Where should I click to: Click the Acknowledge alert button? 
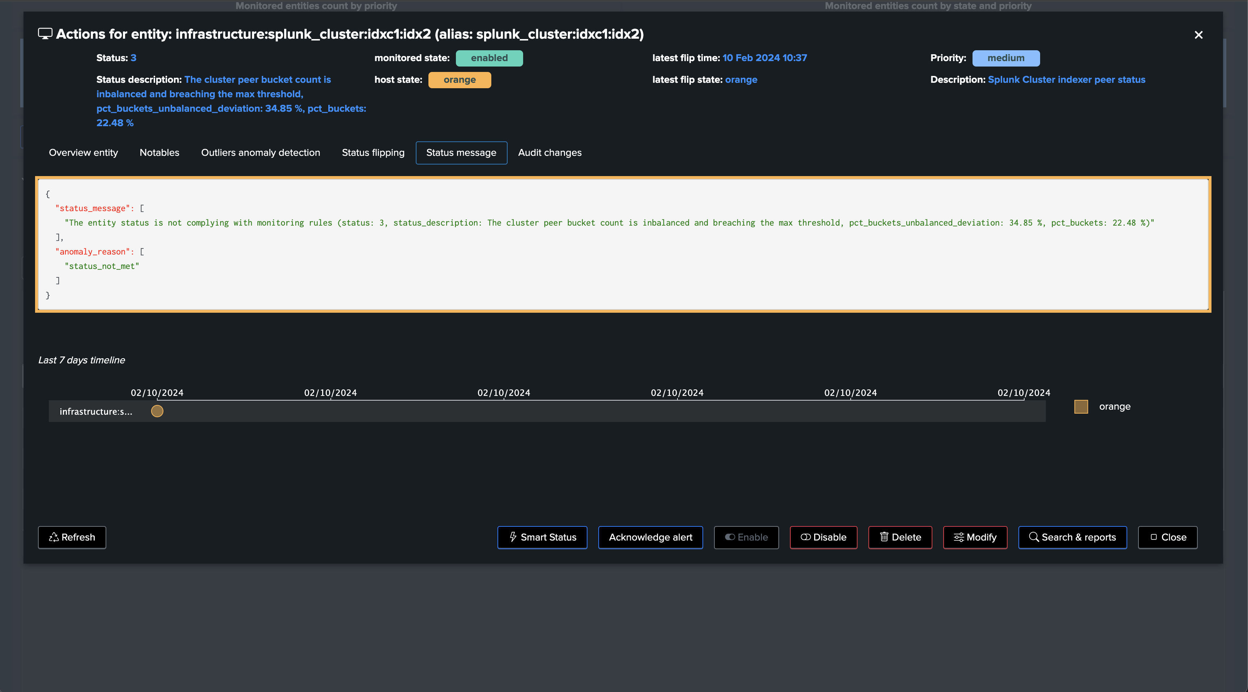pos(650,537)
